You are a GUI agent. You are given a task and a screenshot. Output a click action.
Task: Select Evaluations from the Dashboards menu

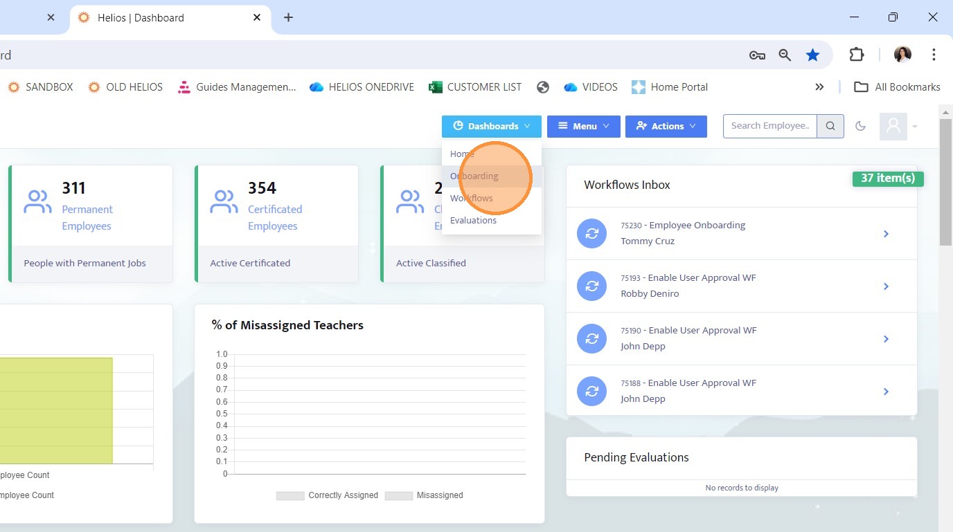pyautogui.click(x=492, y=220)
